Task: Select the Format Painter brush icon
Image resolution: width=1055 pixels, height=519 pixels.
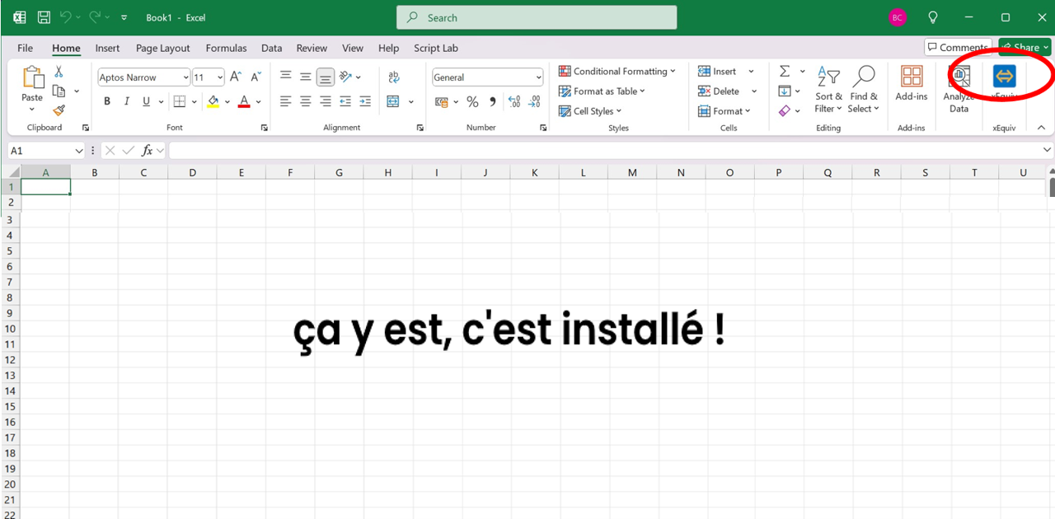Action: tap(59, 110)
